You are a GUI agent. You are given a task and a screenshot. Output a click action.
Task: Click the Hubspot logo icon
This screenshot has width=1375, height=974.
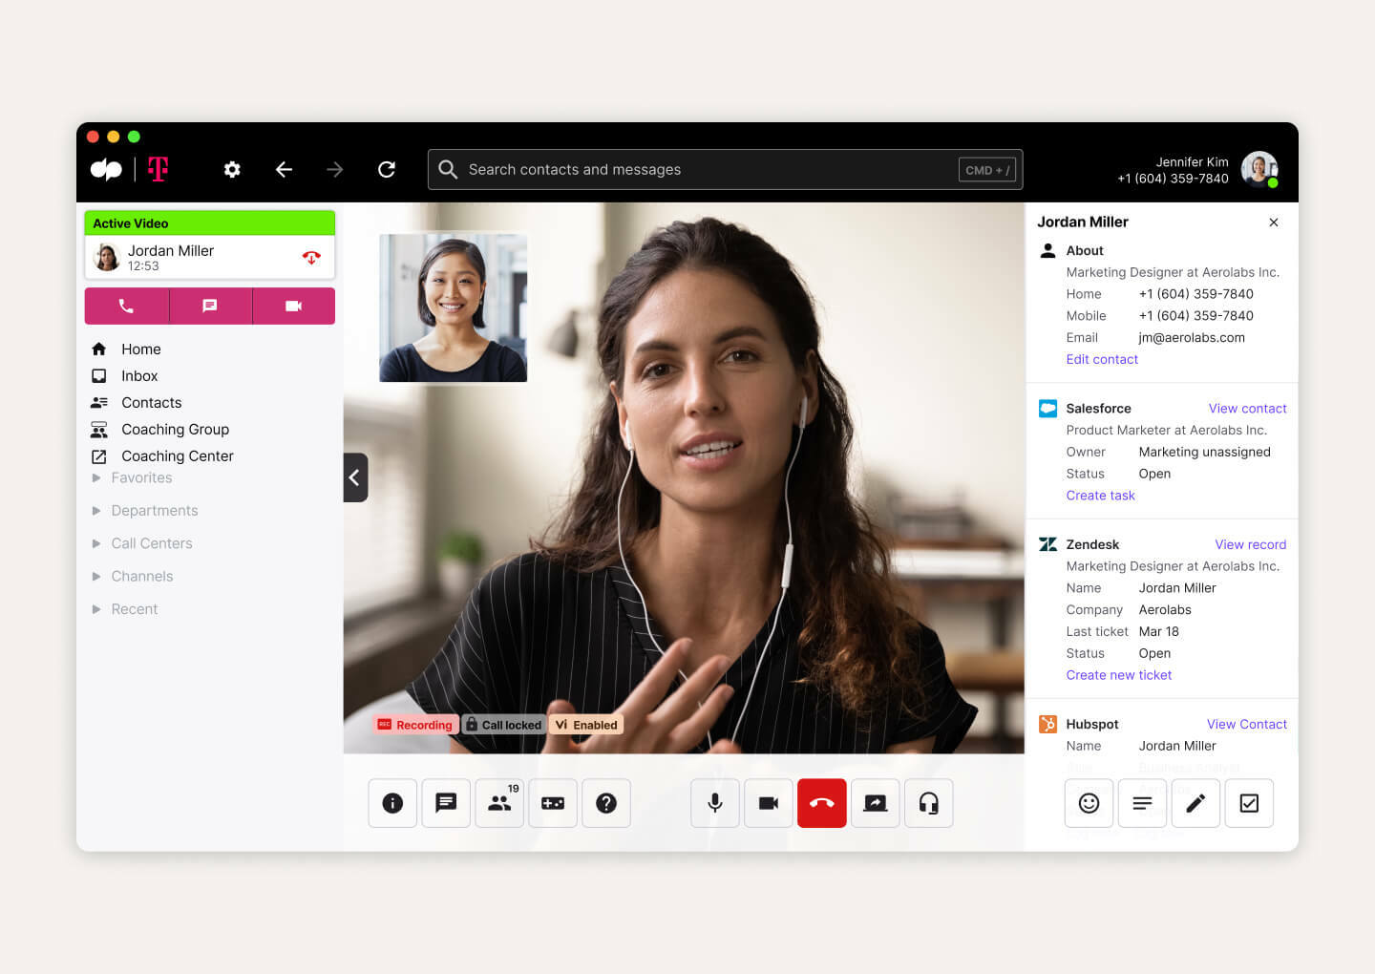1047,724
